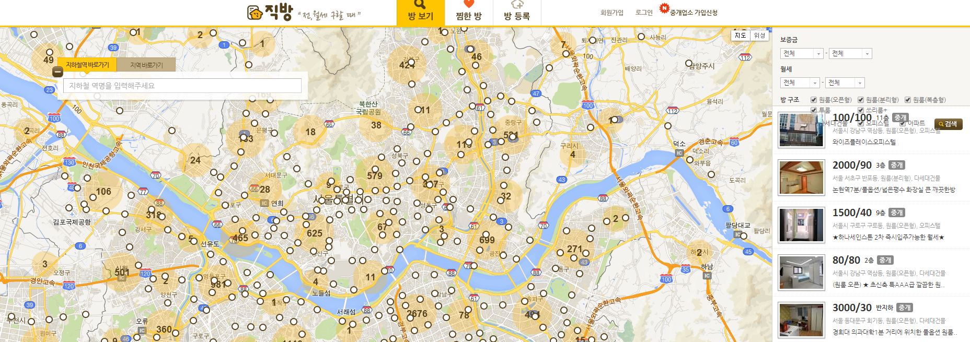Open the 2000/90 listing thumbnail
This screenshot has width=970, height=342.
point(801,178)
